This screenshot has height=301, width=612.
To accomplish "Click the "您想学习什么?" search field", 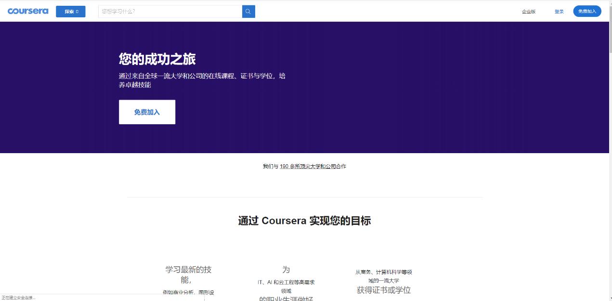I will coord(169,11).
